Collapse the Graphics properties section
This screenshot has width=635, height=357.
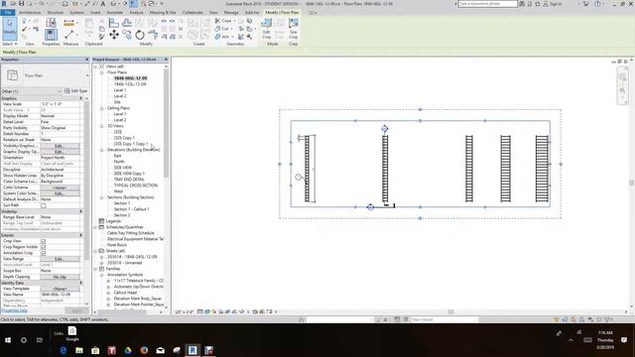81,98
